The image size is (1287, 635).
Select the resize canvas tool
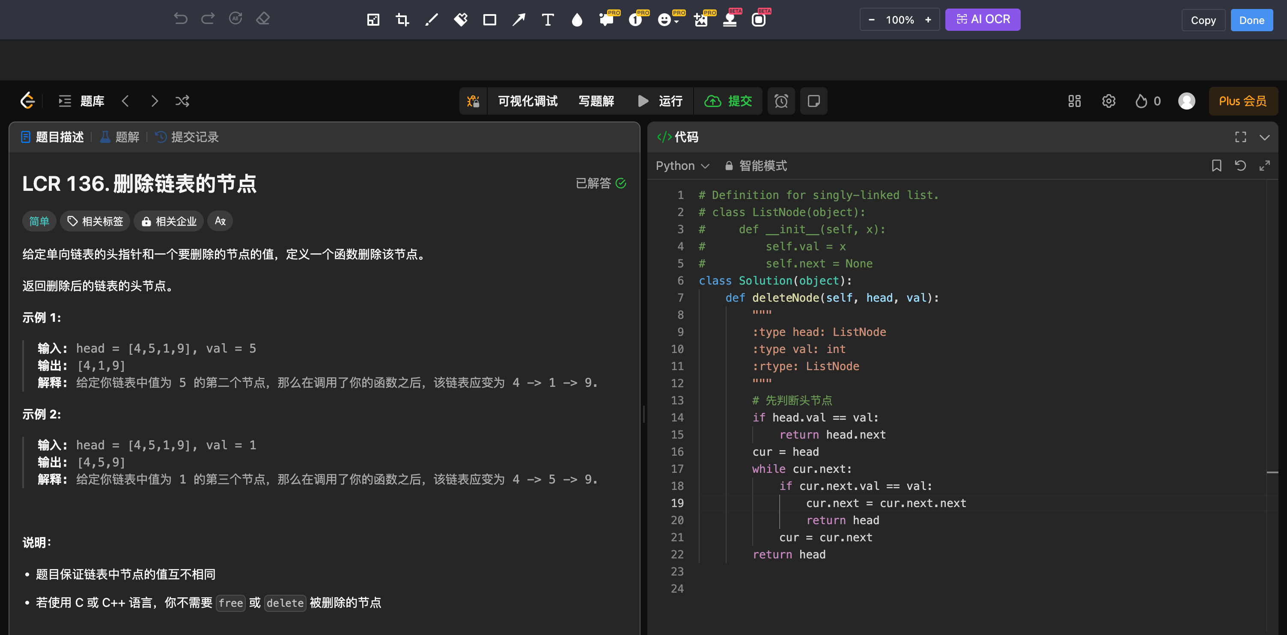point(373,20)
